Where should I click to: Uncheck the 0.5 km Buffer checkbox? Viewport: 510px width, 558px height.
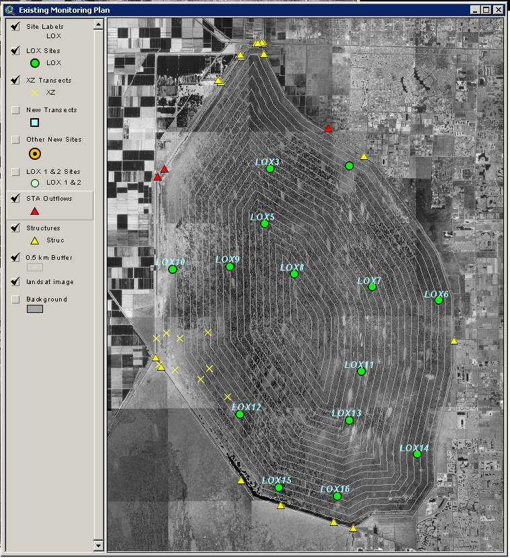point(15,257)
